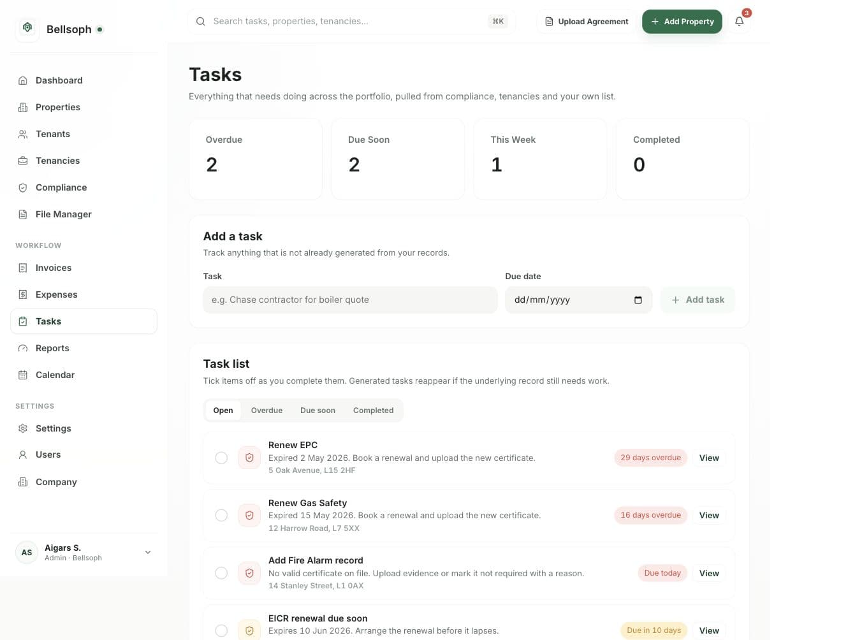View the Add Fire Alarm record task
Screen dimensions: 855x640
pos(709,573)
